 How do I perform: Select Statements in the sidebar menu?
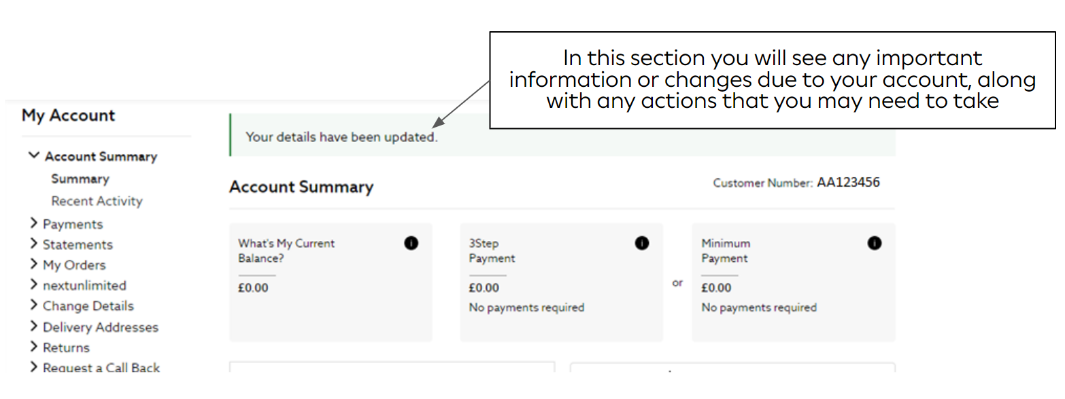pos(78,244)
